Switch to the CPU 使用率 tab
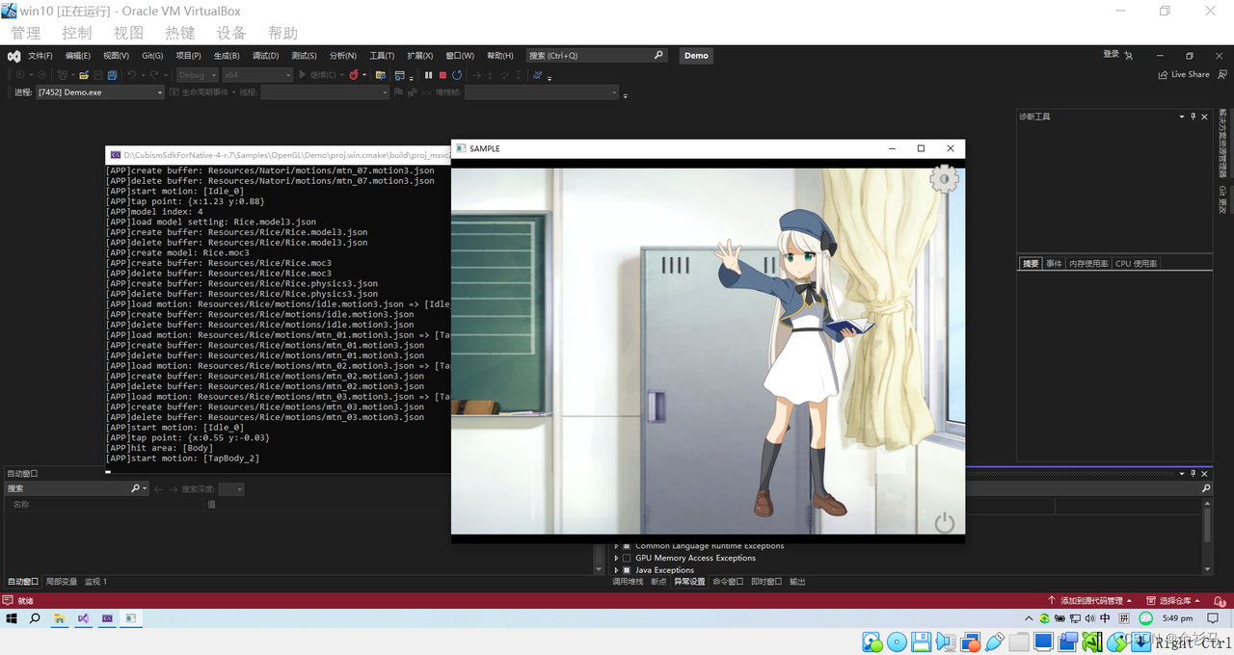Image resolution: width=1234 pixels, height=655 pixels. point(1136,263)
